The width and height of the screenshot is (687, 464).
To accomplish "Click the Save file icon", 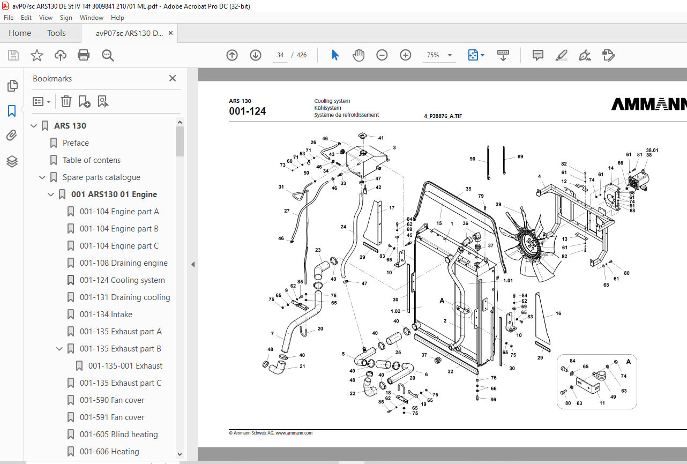I will [x=13, y=55].
